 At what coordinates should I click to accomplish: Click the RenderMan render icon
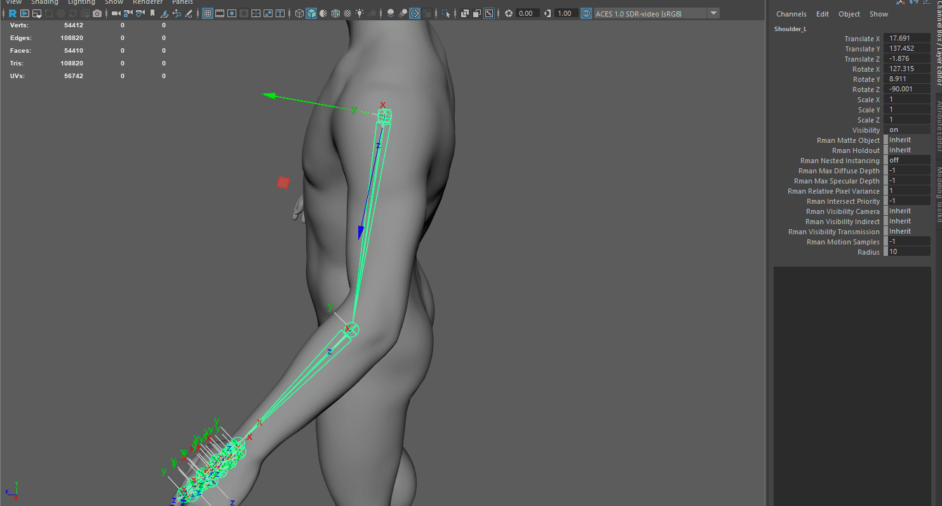[13, 13]
